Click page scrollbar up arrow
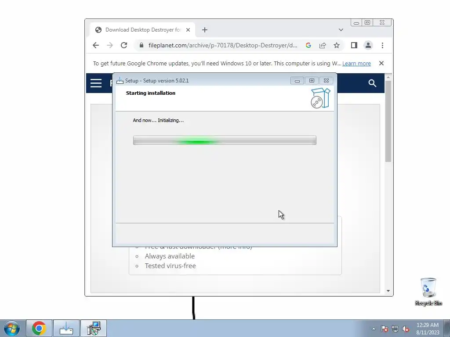 point(388,77)
